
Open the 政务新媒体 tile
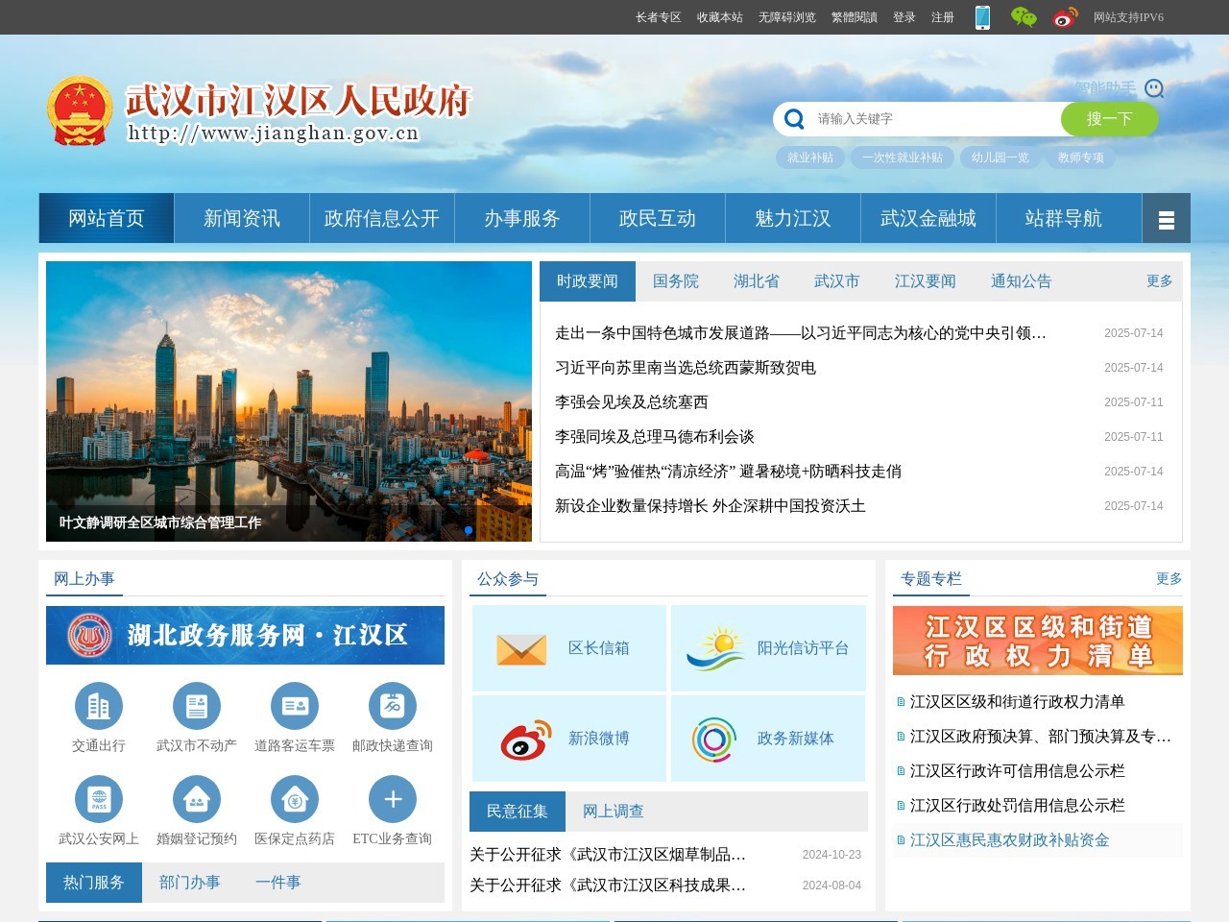tap(768, 738)
